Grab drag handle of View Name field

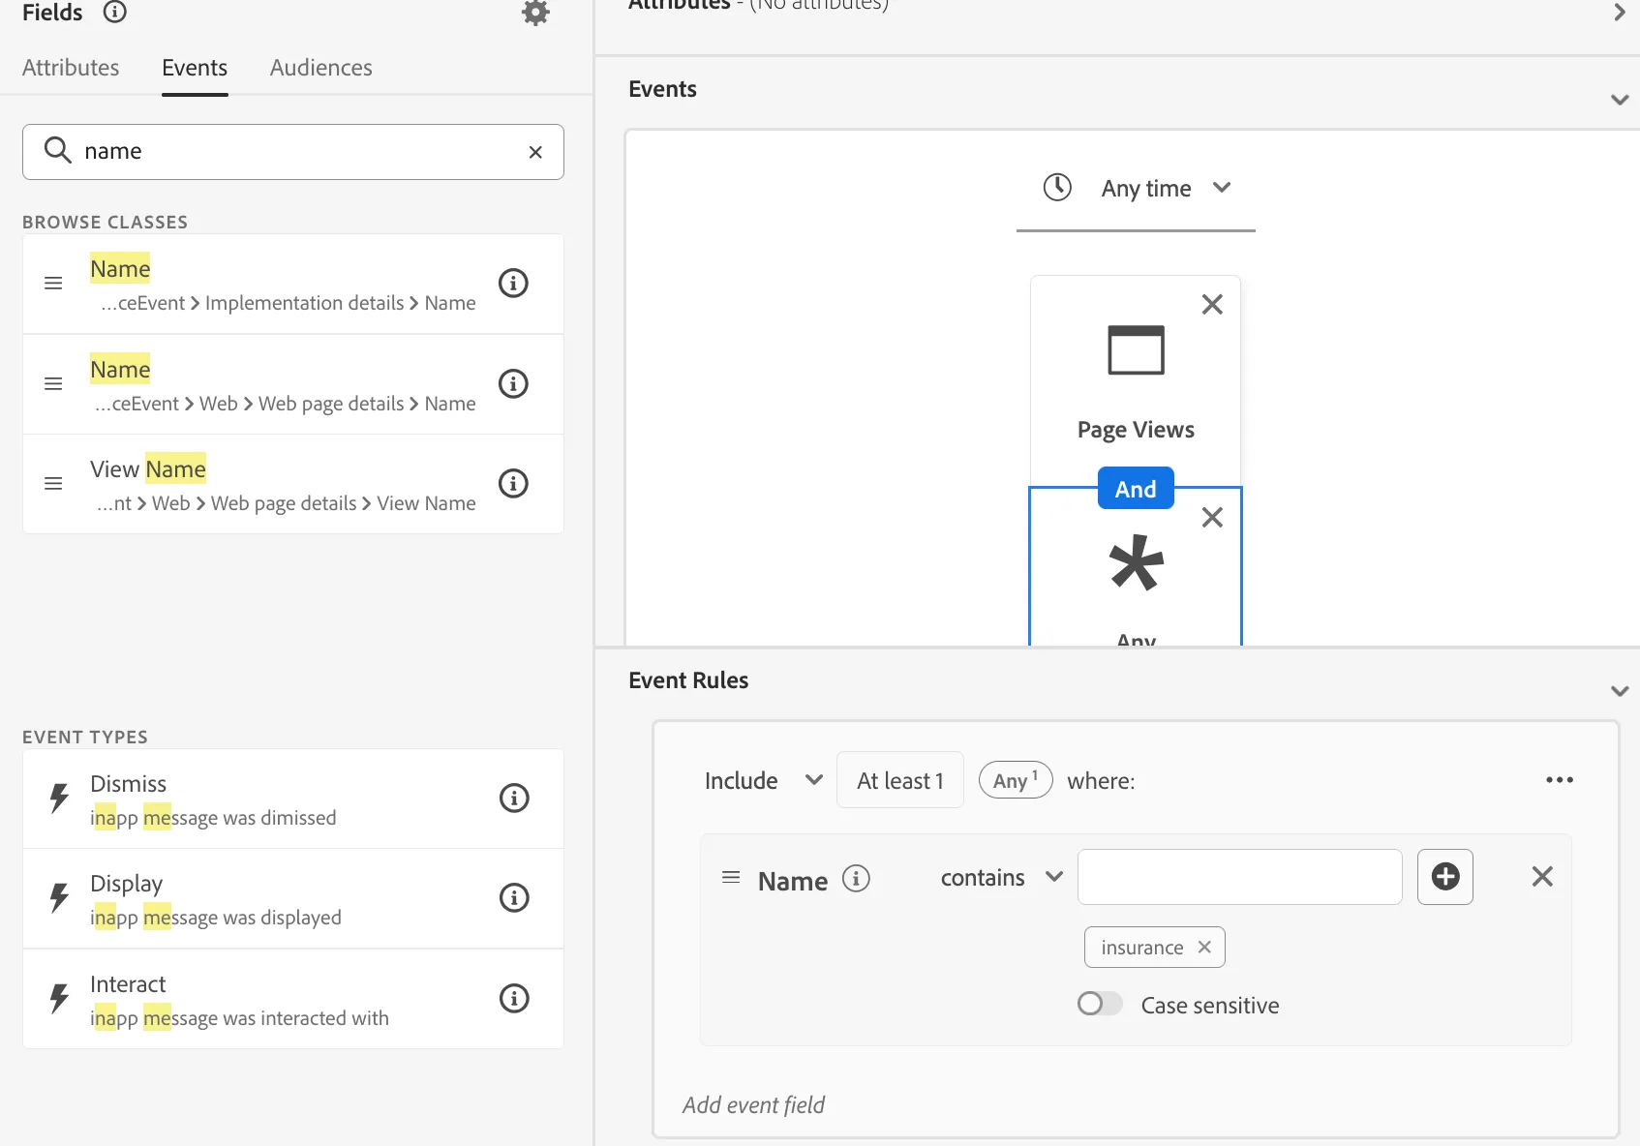click(x=53, y=484)
